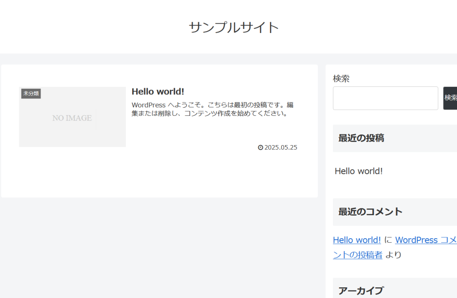Viewport: 457px width, 298px height.
Task: Open Hello world! post title in article card
Action: click(158, 91)
